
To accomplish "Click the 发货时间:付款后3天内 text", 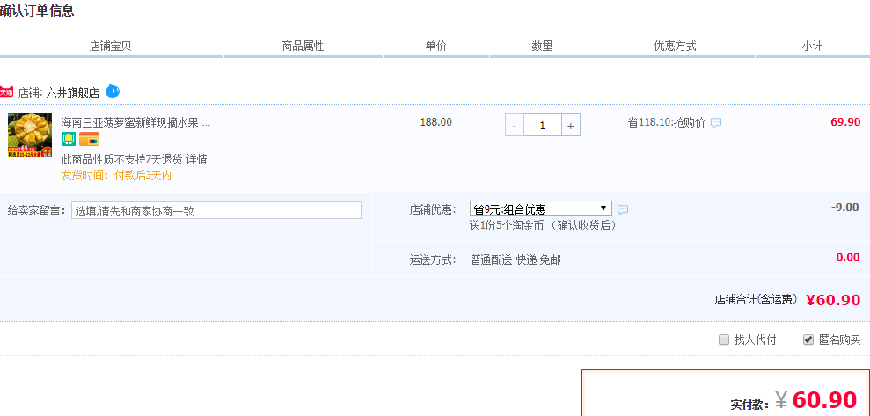I will [x=116, y=176].
